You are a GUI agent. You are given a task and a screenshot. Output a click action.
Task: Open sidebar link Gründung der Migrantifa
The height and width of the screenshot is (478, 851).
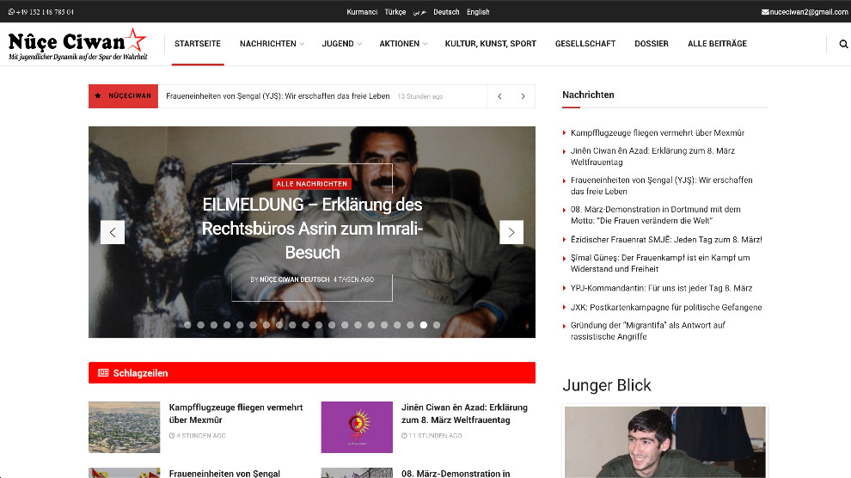[647, 330]
